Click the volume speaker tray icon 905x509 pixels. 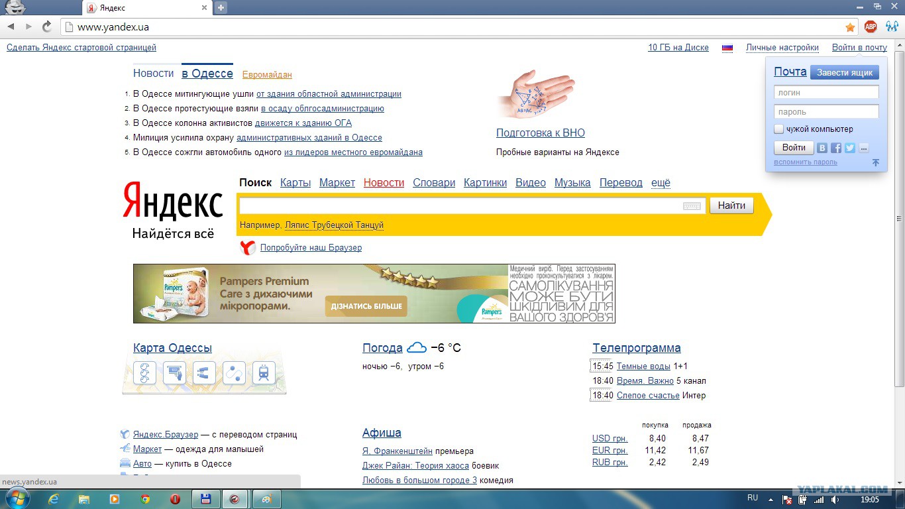pos(835,500)
